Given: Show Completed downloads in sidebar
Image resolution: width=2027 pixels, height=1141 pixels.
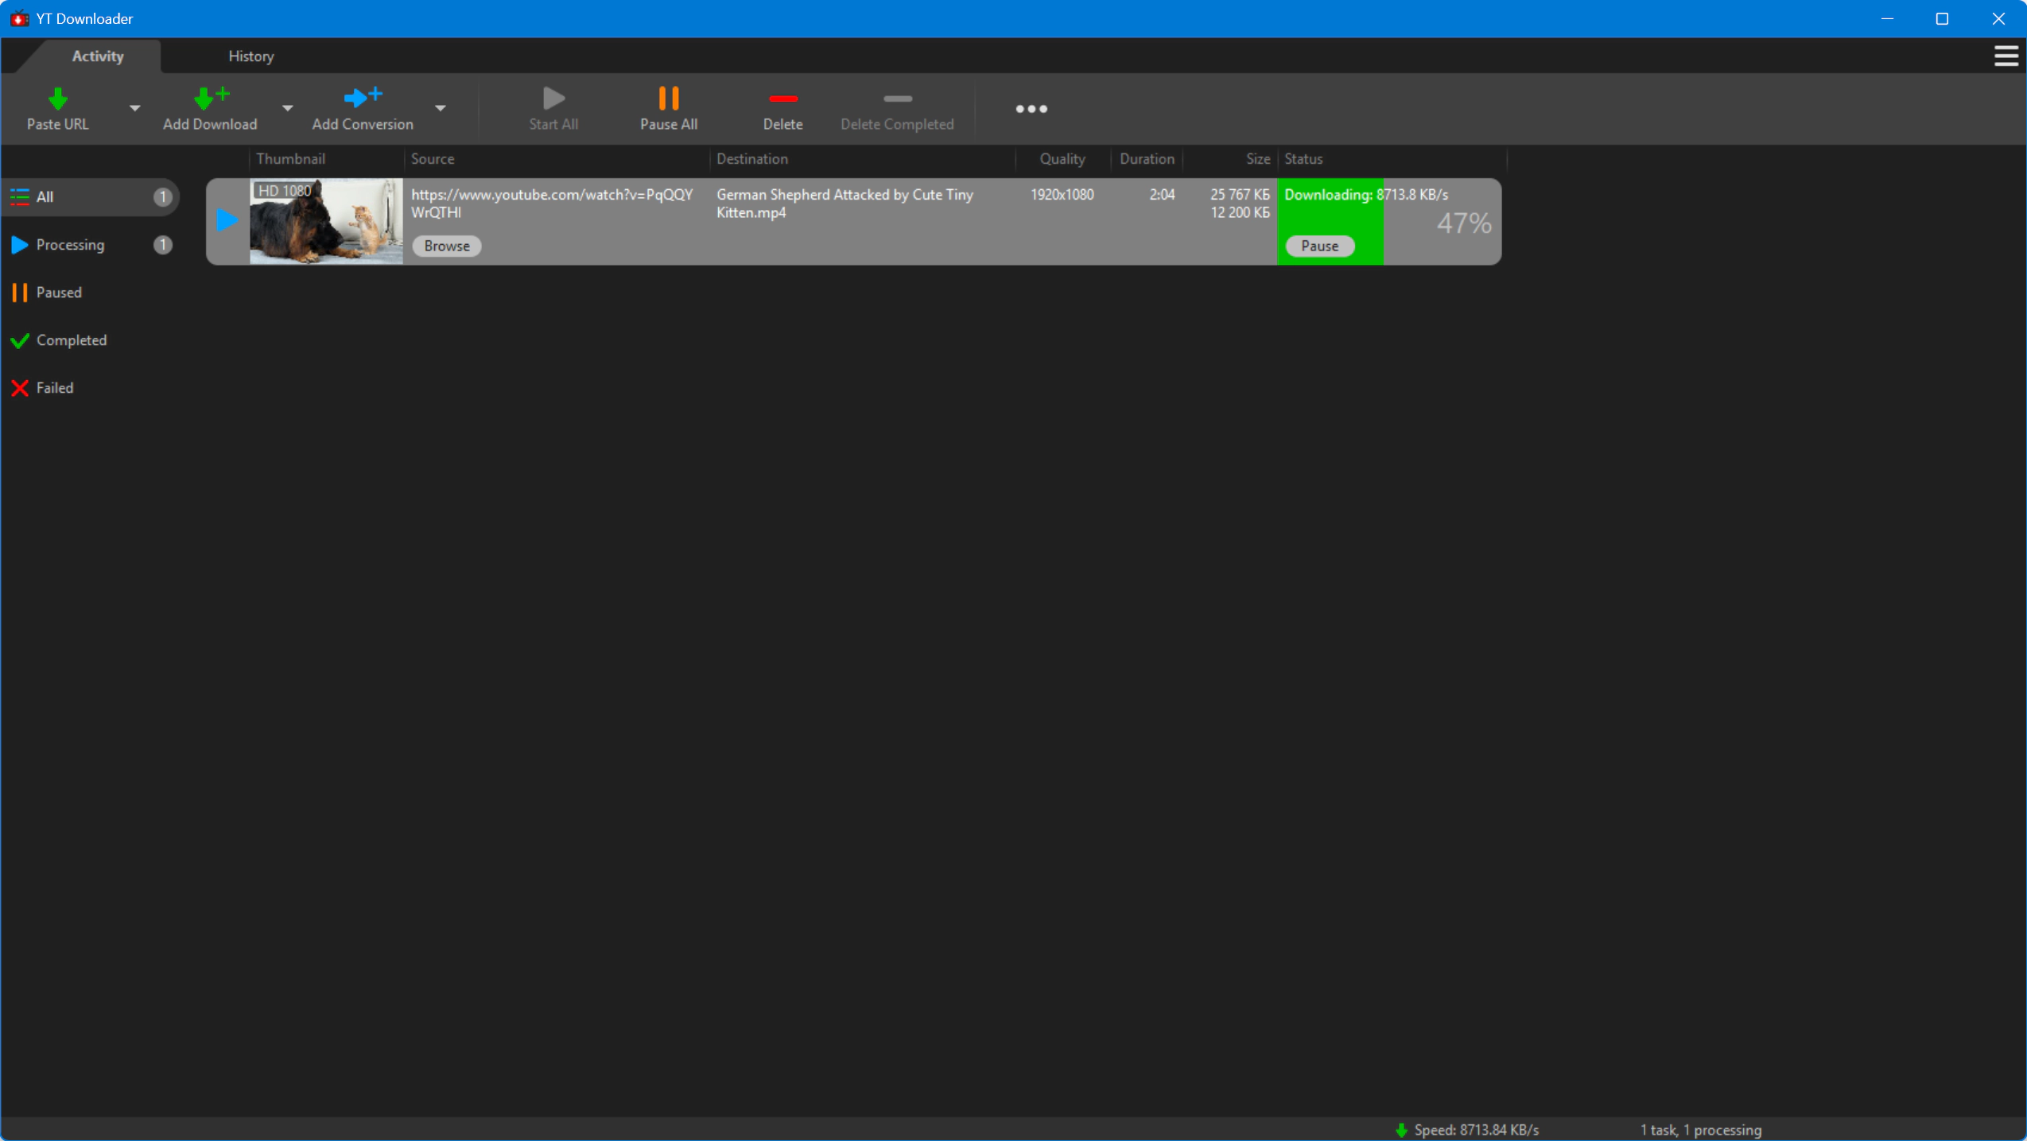Looking at the screenshot, I should 71,340.
